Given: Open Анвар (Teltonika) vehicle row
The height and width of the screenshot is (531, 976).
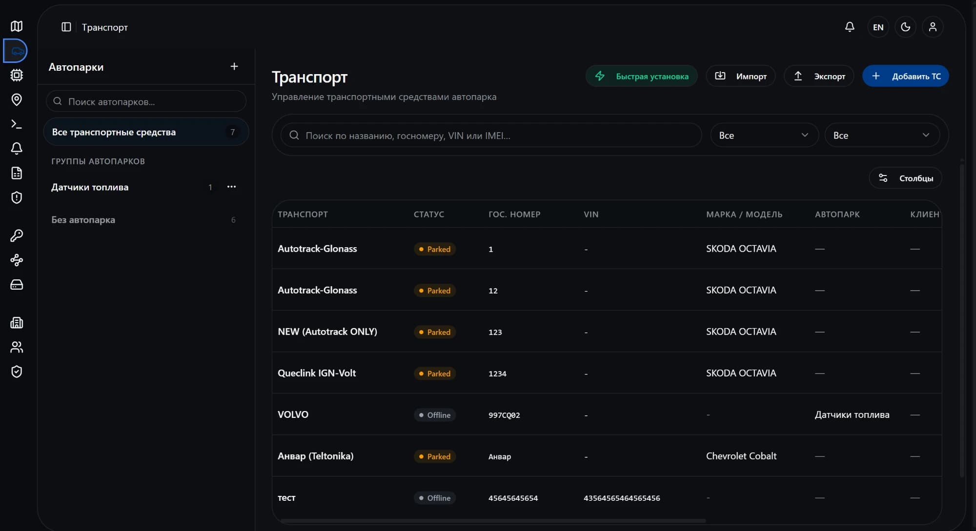Looking at the screenshot, I should (607, 456).
